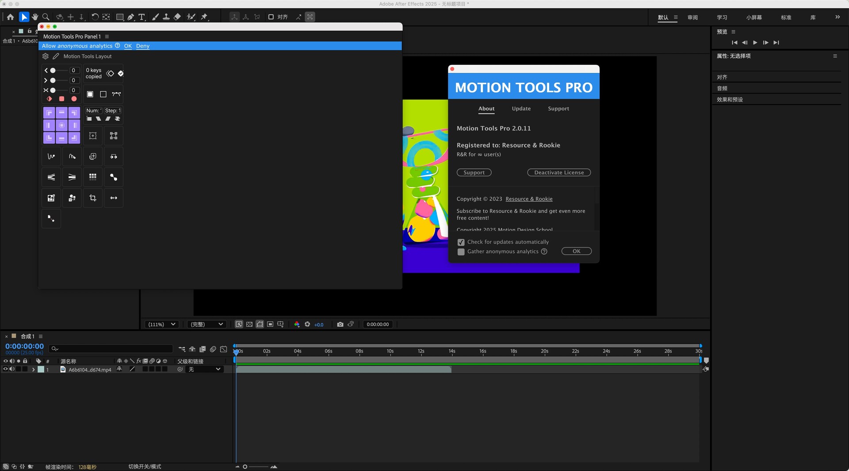849x471 pixels.
Task: Mute audio of A6b6104 layer
Action: (x=12, y=369)
